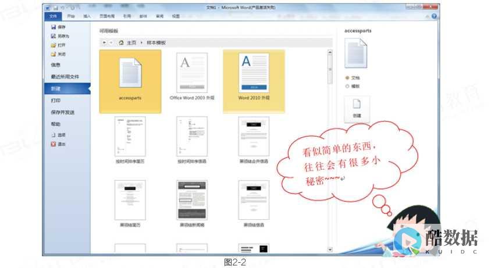
Task: Click accessparts preview image in right pane
Action: (355, 53)
